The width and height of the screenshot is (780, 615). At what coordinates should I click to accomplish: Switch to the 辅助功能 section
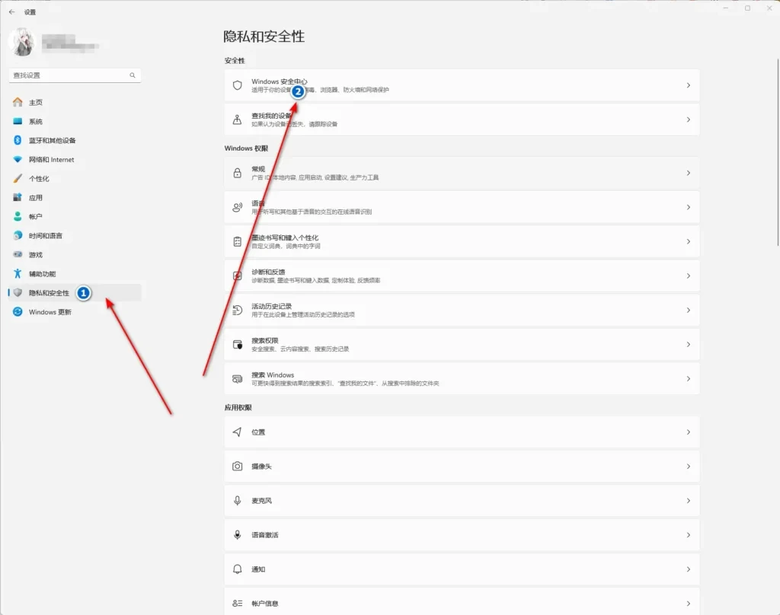click(x=75, y=274)
